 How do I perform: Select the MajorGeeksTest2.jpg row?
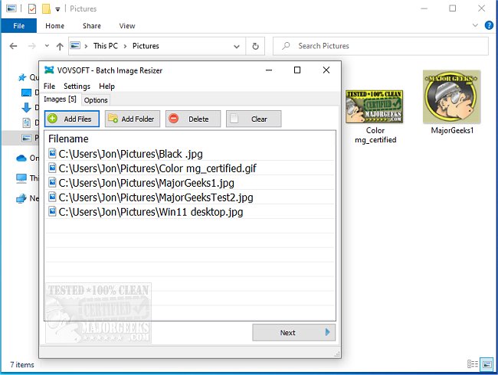coord(190,197)
